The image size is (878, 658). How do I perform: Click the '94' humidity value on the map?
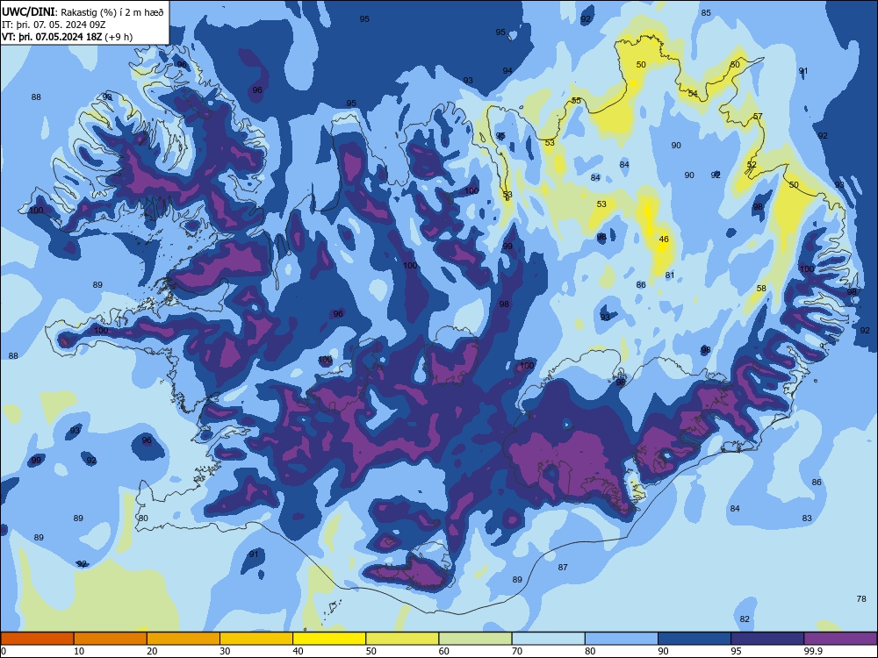507,70
